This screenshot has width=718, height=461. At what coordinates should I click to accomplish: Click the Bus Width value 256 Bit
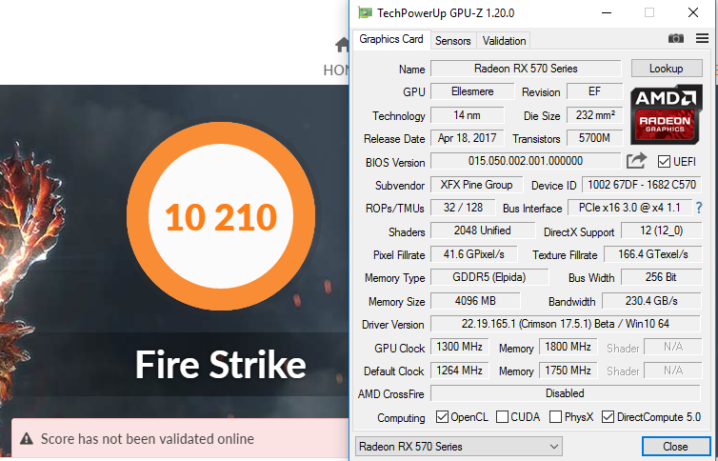661,277
